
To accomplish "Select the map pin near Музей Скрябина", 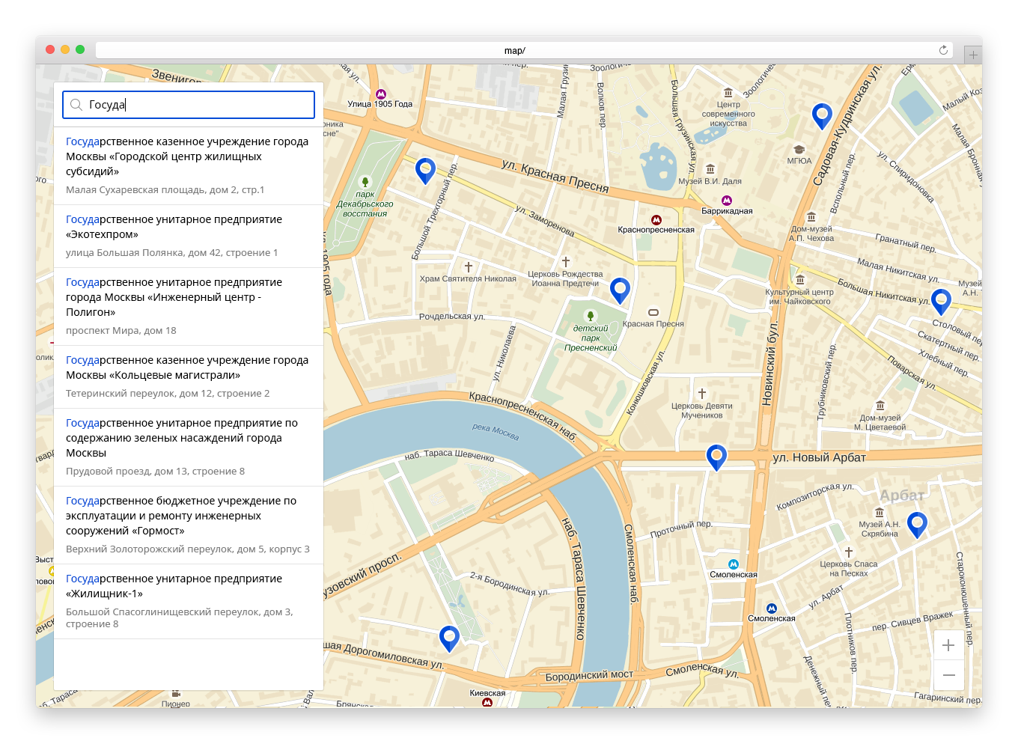I will [x=917, y=525].
